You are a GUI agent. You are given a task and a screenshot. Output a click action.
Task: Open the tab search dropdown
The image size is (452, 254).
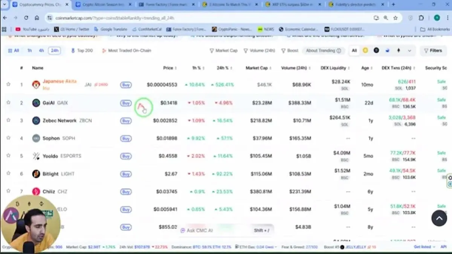[4, 5]
